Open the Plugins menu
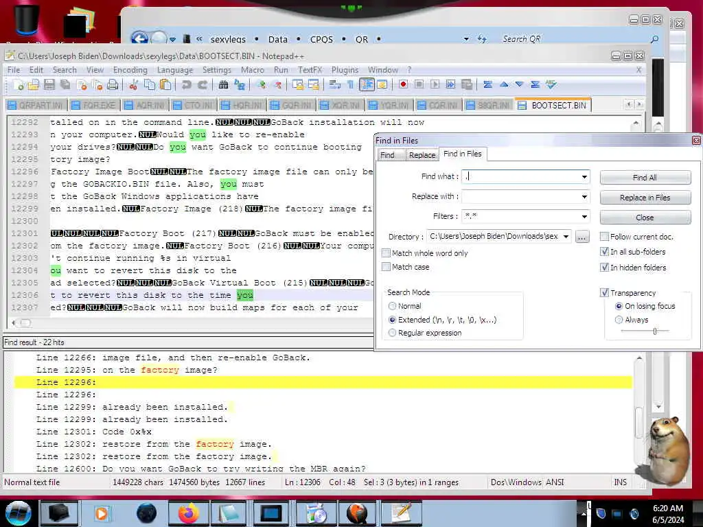 [345, 70]
